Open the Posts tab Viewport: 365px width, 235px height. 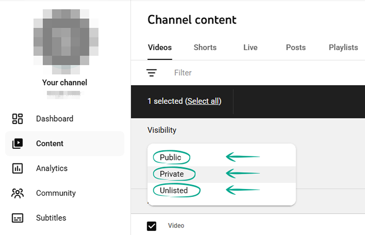click(296, 48)
